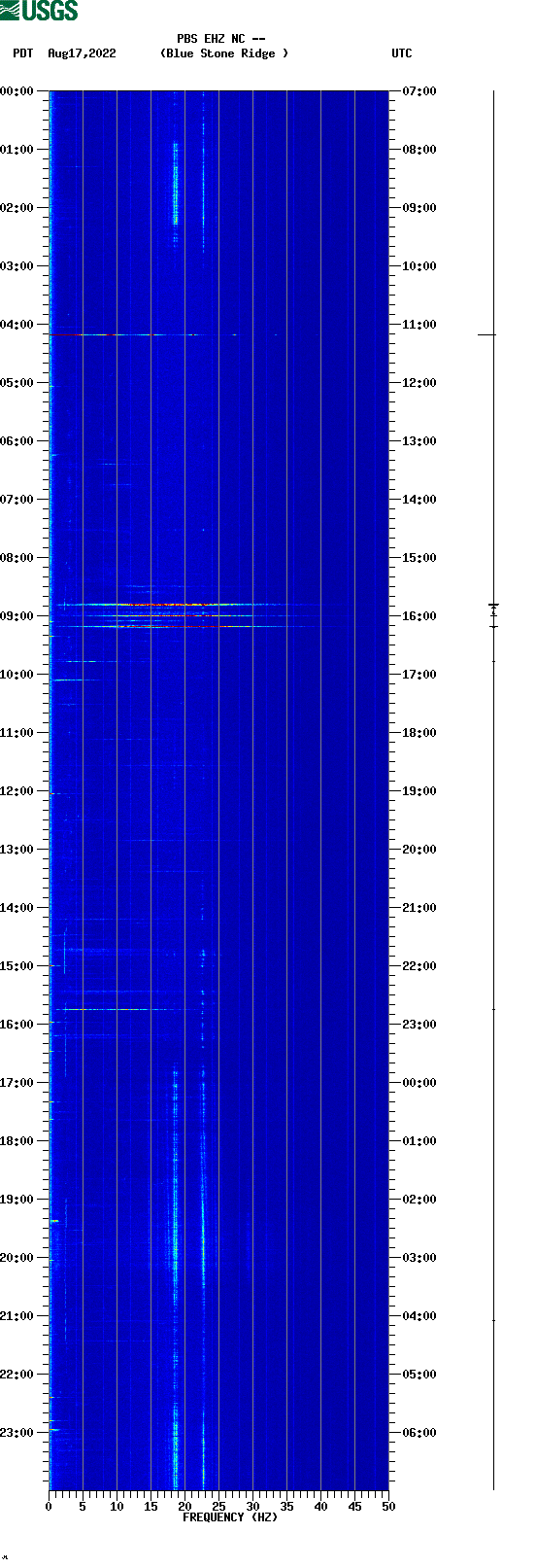This screenshot has height=1568, width=536.
Task: Click the Aug17,2022 date label
Action: [82, 53]
